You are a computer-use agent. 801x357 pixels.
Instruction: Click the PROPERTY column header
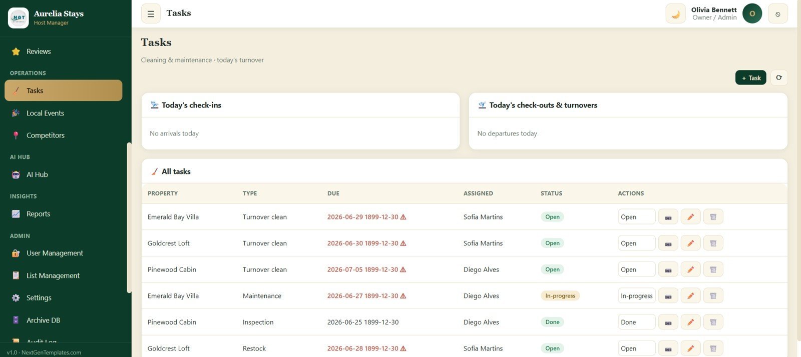[x=163, y=193]
